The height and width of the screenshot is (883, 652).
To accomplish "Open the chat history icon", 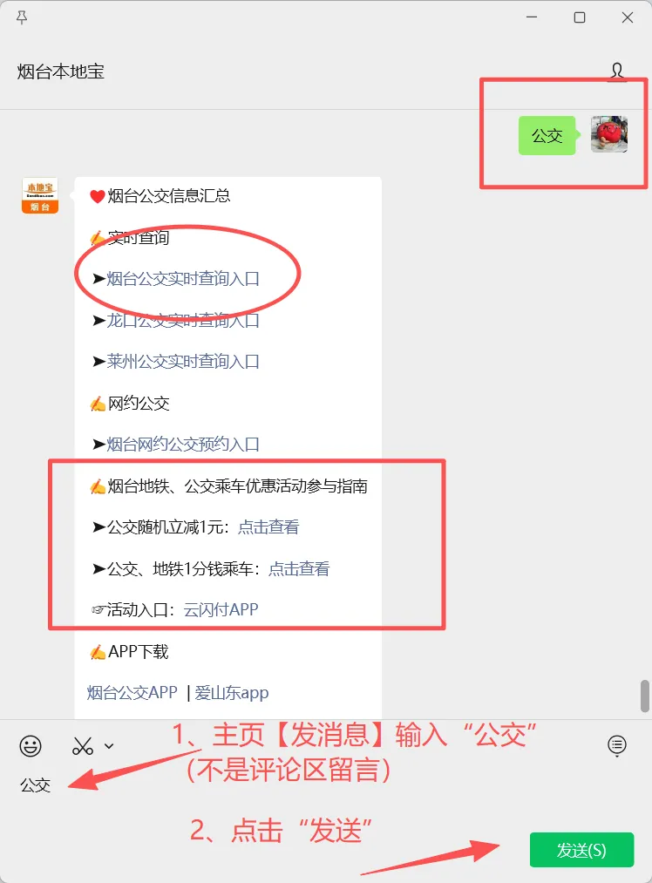I will pyautogui.click(x=617, y=745).
